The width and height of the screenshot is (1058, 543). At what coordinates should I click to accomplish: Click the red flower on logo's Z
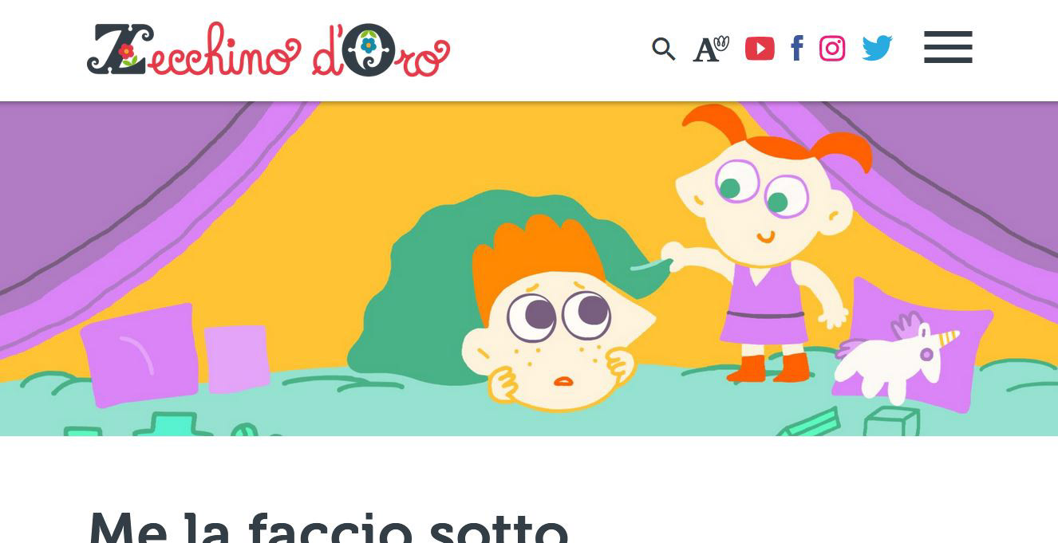(126, 53)
